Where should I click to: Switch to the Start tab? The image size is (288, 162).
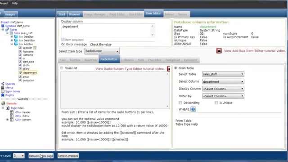pyautogui.click(x=62, y=14)
